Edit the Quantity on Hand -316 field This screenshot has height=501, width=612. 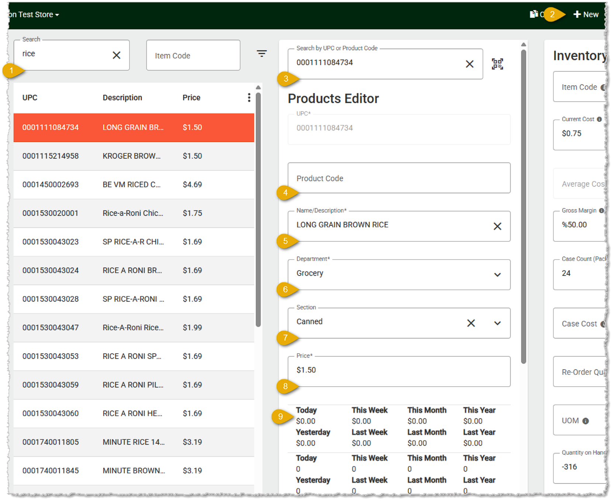(x=579, y=468)
